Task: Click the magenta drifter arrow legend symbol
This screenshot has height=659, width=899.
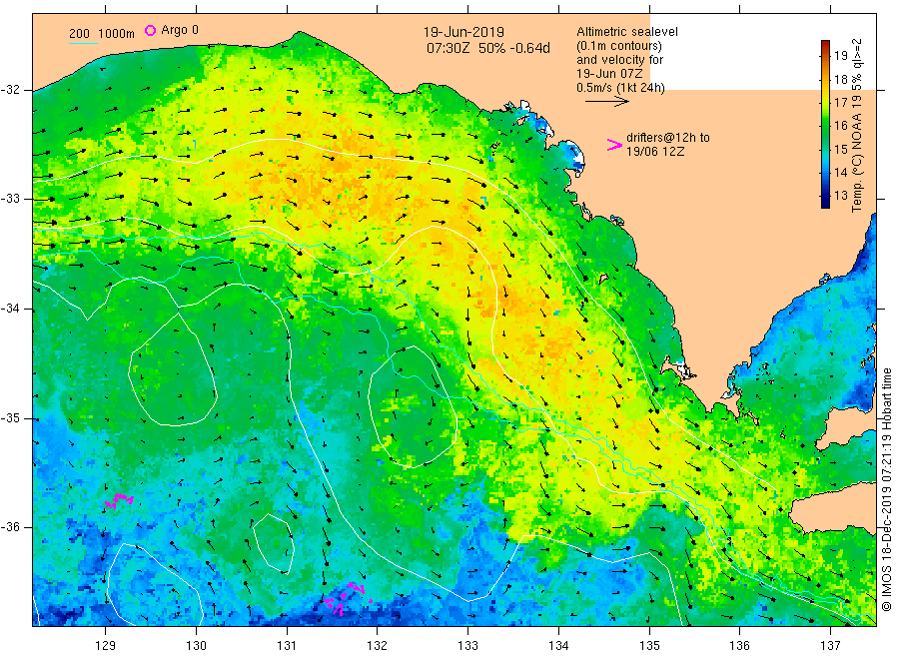Action: (614, 145)
